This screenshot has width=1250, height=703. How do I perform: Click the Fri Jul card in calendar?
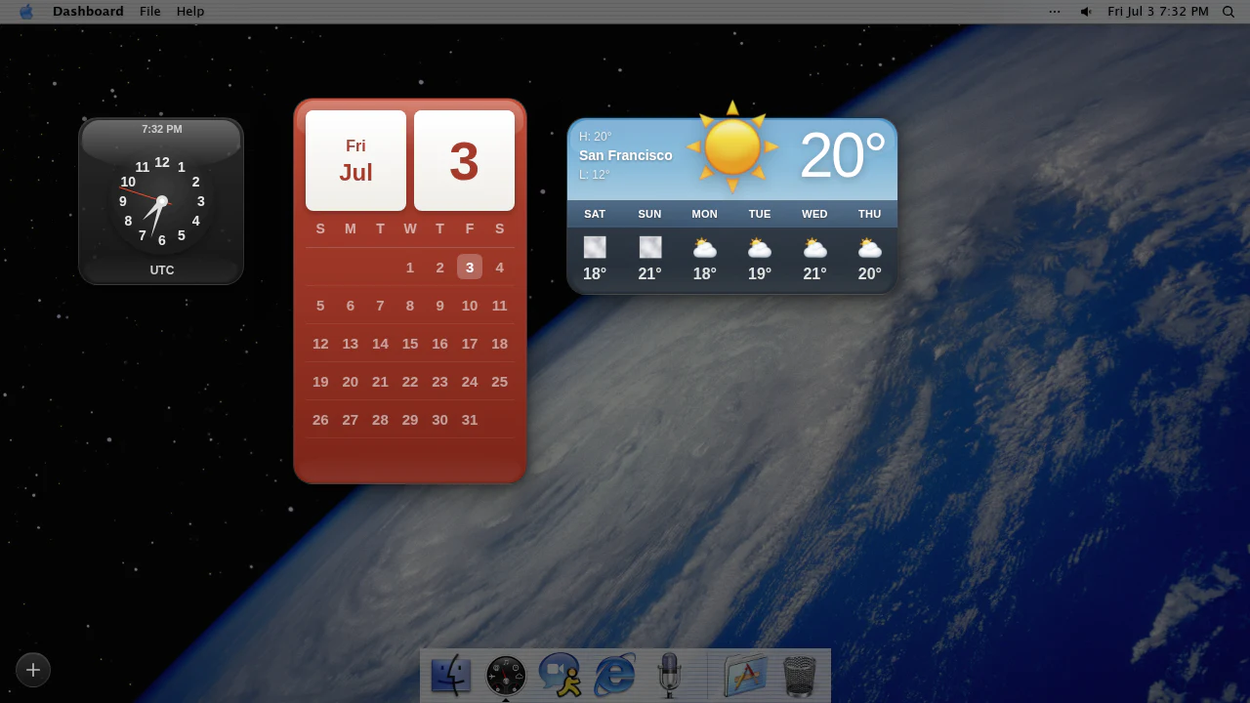point(355,160)
